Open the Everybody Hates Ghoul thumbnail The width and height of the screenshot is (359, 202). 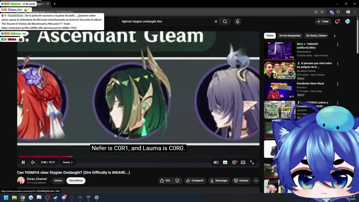280,90
